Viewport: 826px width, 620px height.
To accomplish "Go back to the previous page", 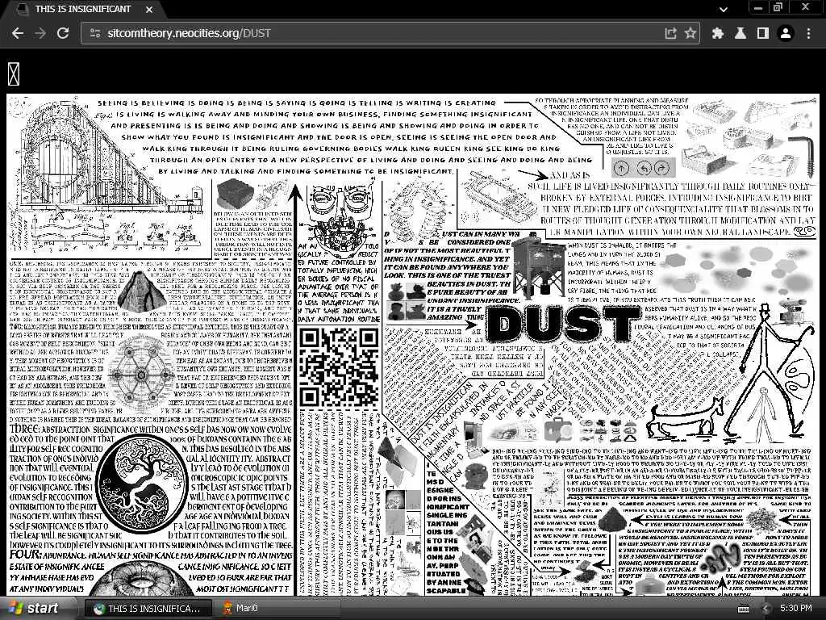I will [18, 33].
